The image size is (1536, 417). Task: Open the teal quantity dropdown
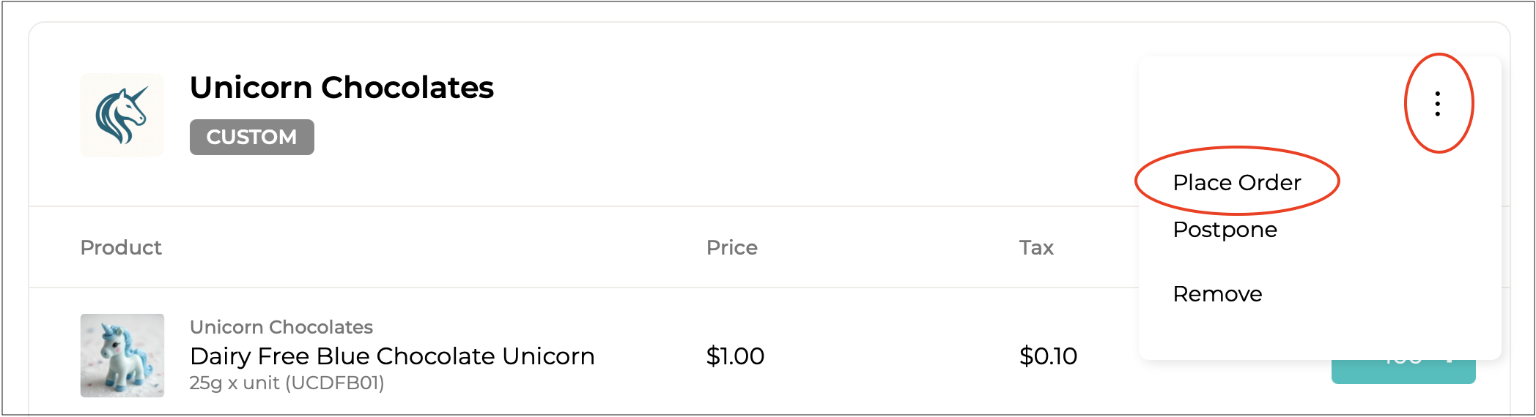(1403, 372)
